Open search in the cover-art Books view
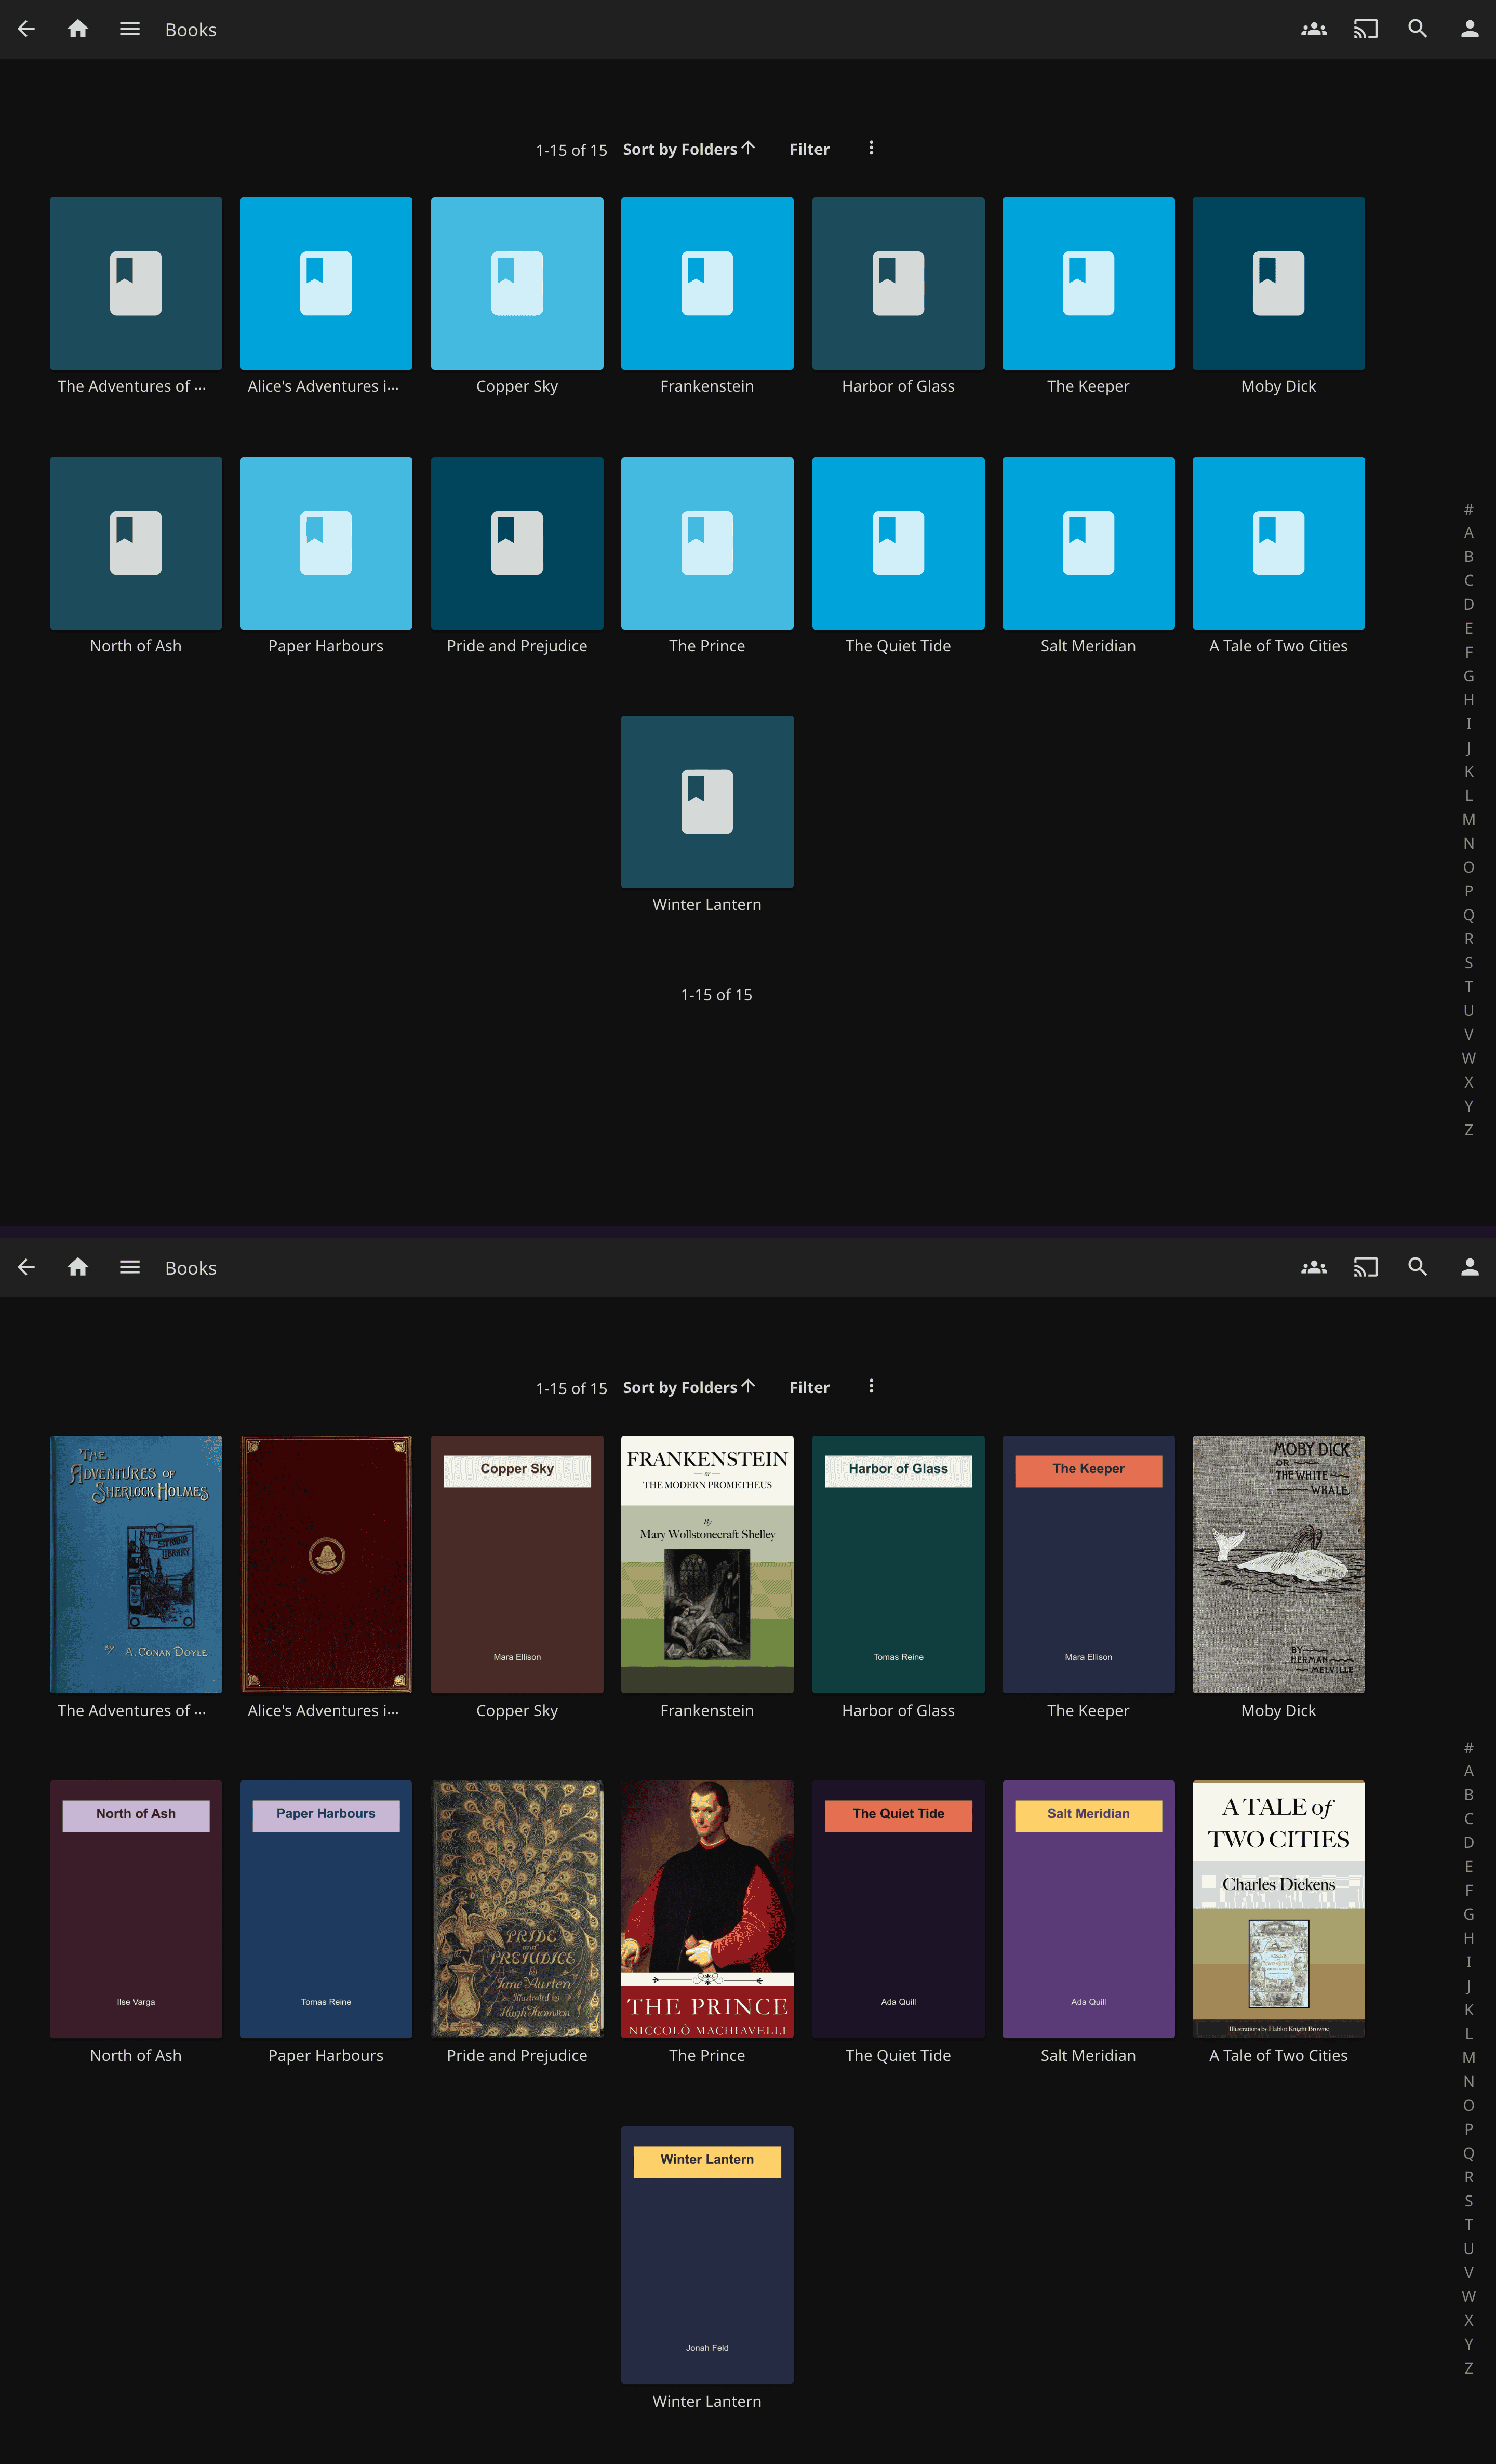The height and width of the screenshot is (2464, 1496). [1418, 1267]
